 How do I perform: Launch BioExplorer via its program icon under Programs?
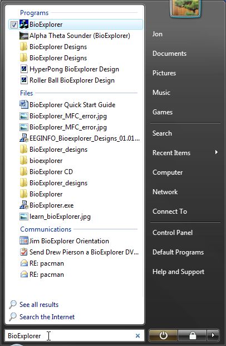pos(24,24)
